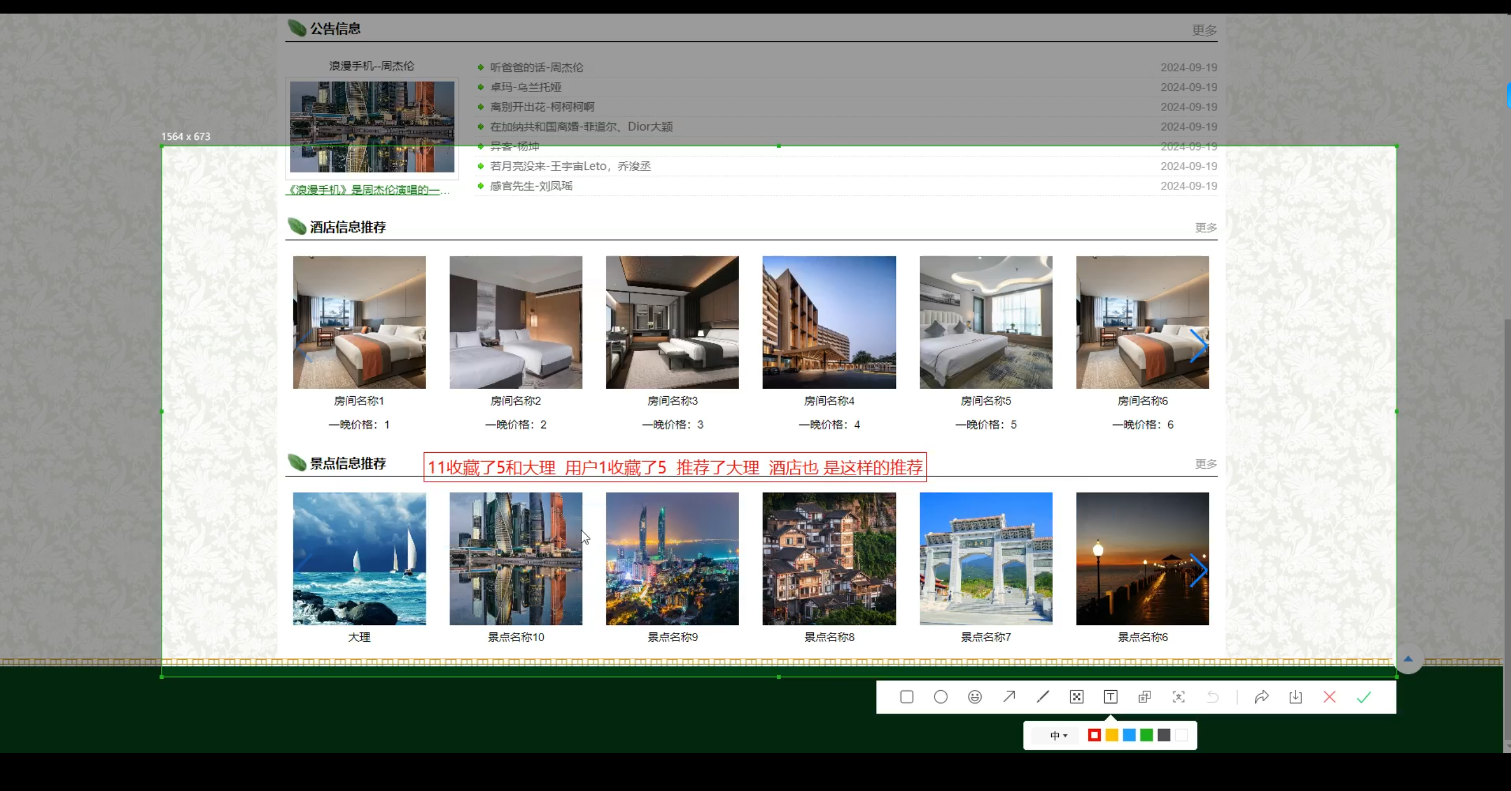1511x791 pixels.
Task: Select the blue color swatch
Action: tap(1129, 735)
